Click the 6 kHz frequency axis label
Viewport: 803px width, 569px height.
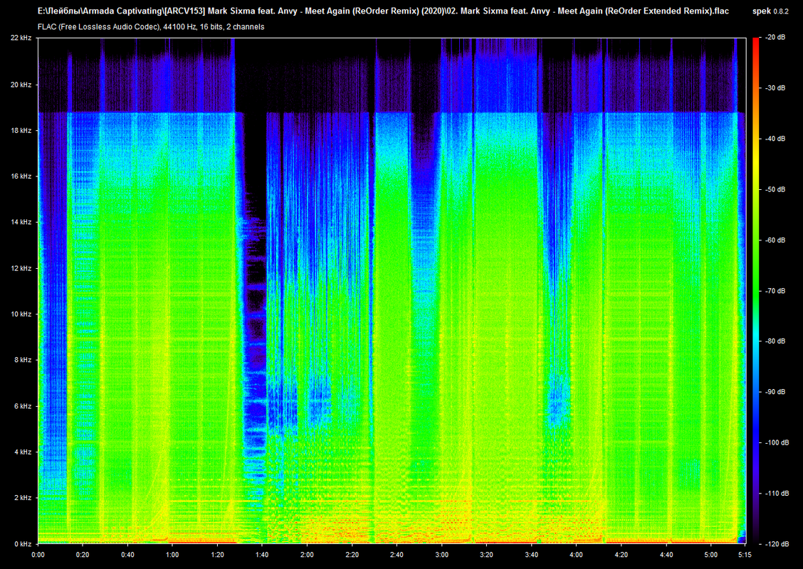pos(23,406)
